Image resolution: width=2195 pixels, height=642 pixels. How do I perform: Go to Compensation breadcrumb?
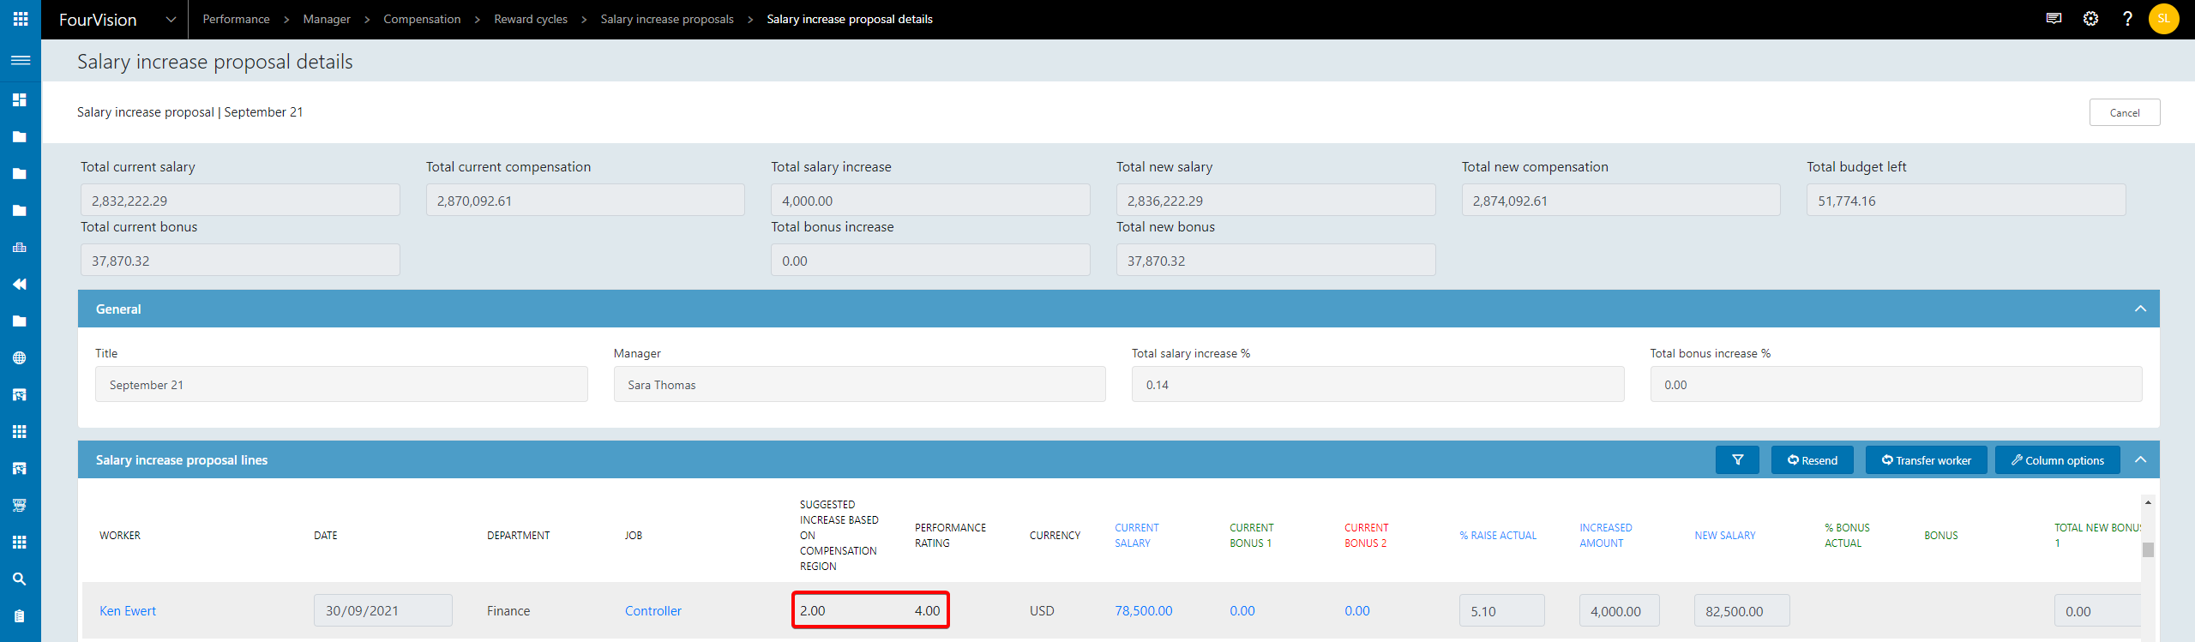tap(422, 19)
